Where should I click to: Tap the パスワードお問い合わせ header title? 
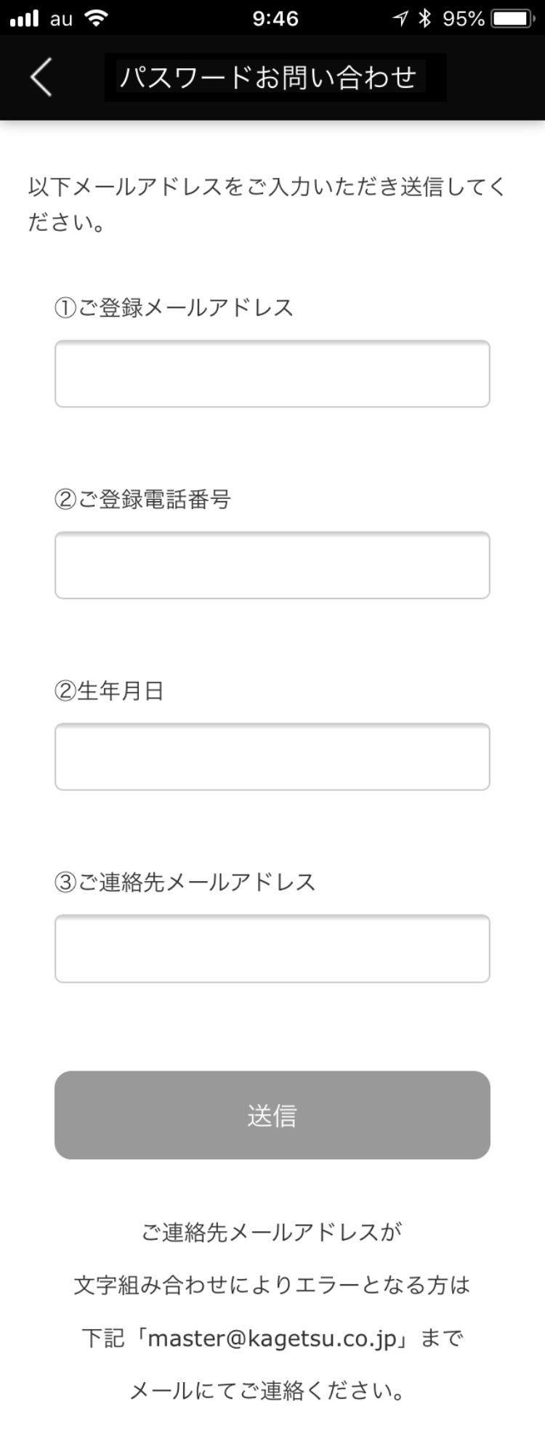click(x=268, y=77)
